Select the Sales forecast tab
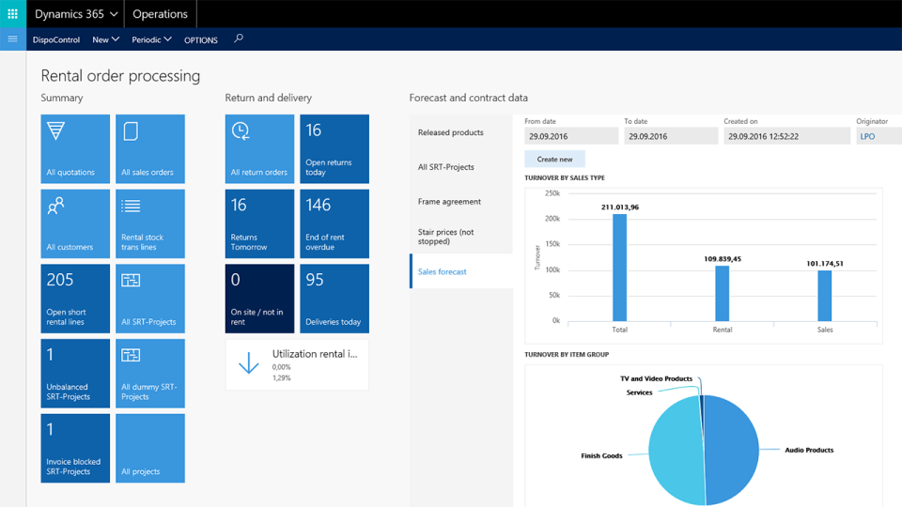The height and width of the screenshot is (507, 902). click(x=461, y=271)
